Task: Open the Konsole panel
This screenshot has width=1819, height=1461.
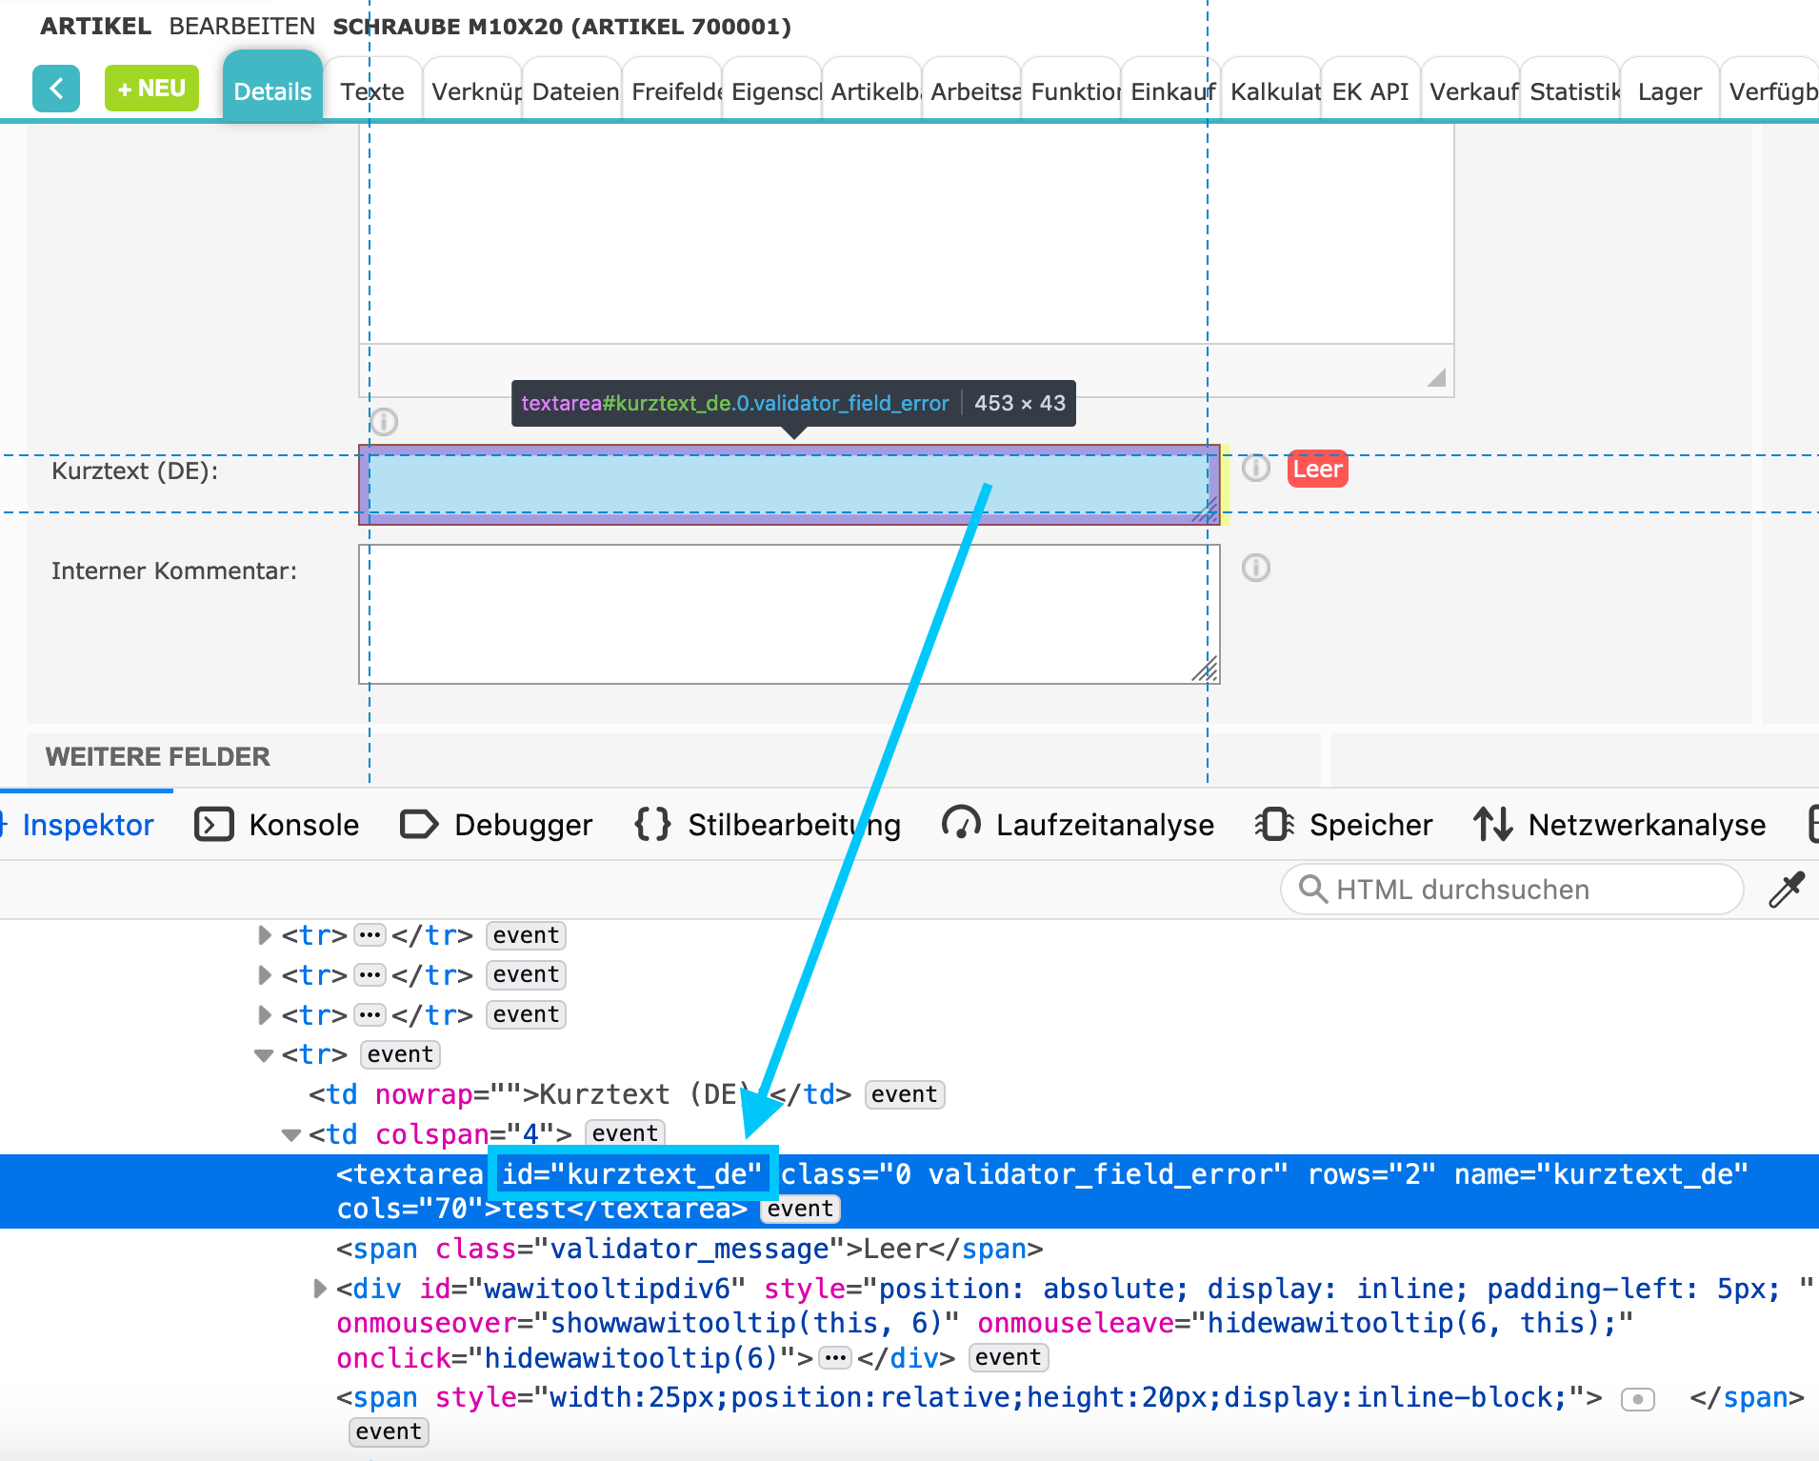Action: click(x=278, y=825)
